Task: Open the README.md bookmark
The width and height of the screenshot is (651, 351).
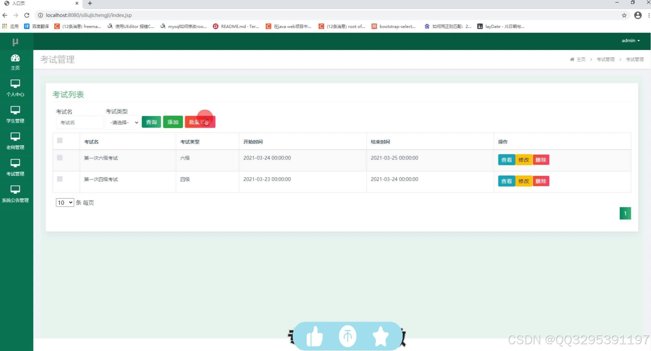Action: pos(236,26)
